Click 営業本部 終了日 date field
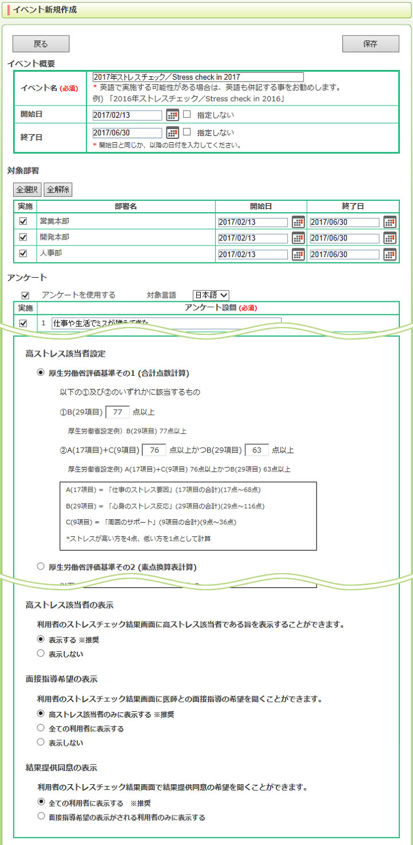This screenshot has width=413, height=845. pyautogui.click(x=345, y=223)
